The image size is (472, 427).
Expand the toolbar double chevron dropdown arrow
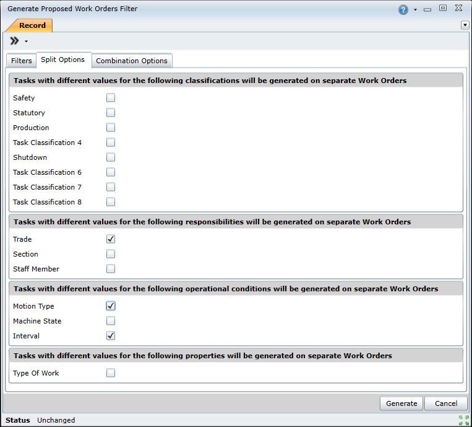26,42
